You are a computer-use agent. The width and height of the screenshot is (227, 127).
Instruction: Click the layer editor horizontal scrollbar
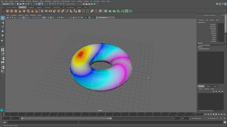pos(206,110)
